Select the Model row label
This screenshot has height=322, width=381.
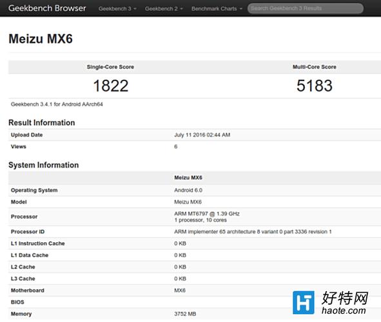pos(19,202)
